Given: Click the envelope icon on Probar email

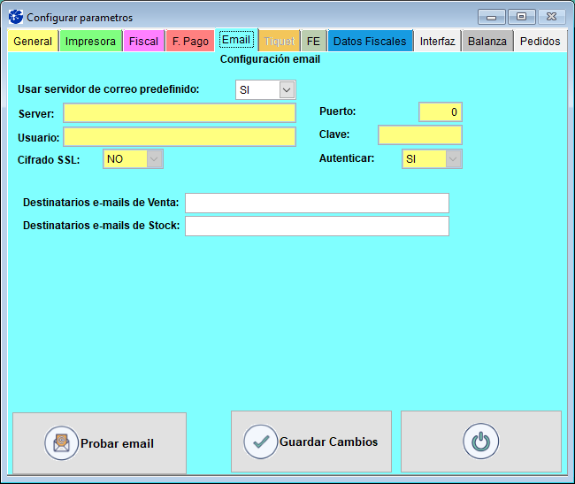Looking at the screenshot, I should [61, 442].
